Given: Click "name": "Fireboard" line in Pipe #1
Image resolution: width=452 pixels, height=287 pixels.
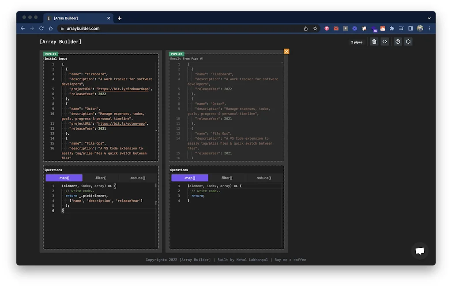Looking at the screenshot, I should click(88, 74).
